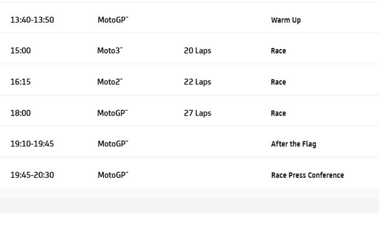Open the Race Press Conference entry
The image size is (379, 229).
307,175
